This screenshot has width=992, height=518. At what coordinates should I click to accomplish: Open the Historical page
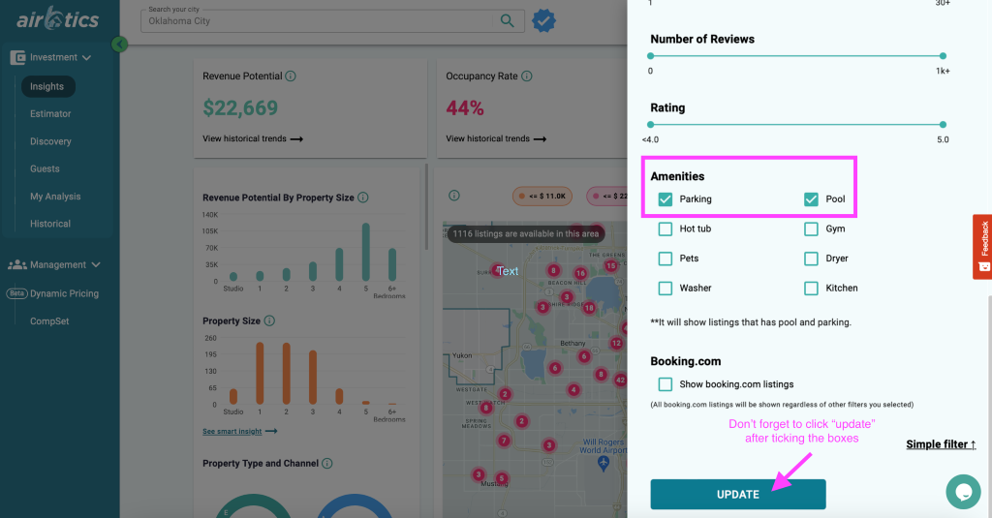(50, 224)
